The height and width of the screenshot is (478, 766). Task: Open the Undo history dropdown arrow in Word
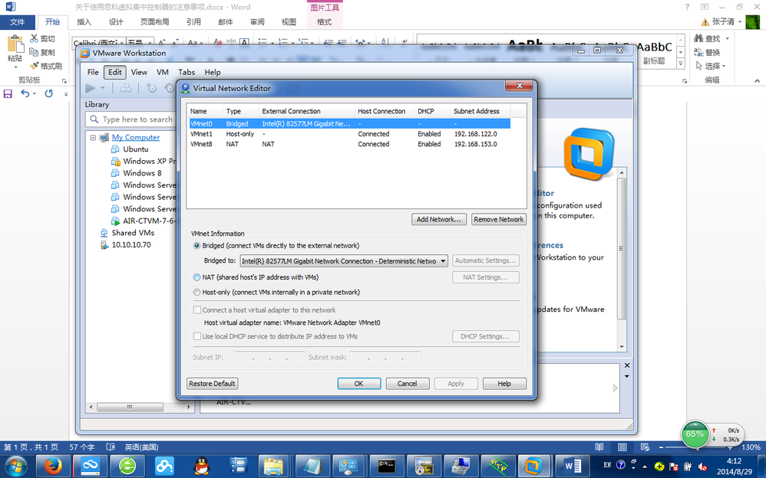35,93
